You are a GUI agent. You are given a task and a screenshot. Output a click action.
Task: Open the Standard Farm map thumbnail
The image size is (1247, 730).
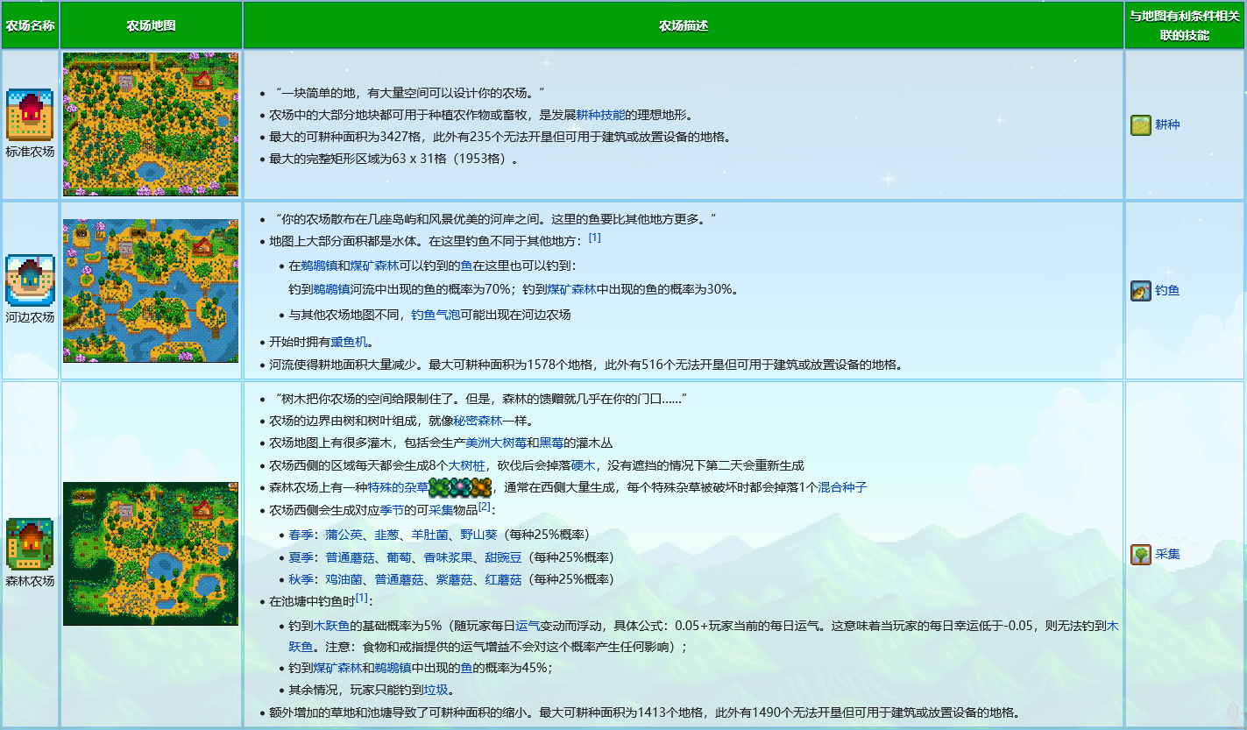(x=150, y=124)
